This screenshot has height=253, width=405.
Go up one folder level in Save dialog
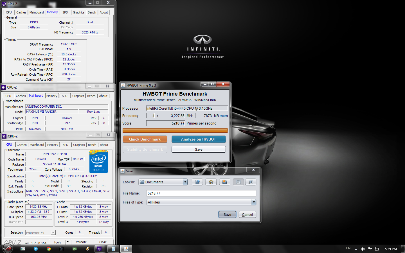tap(197, 182)
